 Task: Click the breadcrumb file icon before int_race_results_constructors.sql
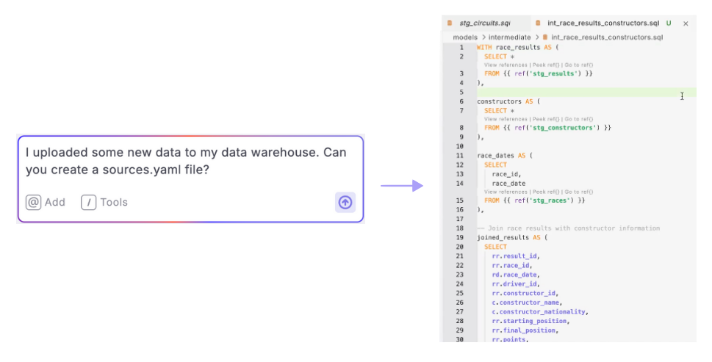(544, 36)
